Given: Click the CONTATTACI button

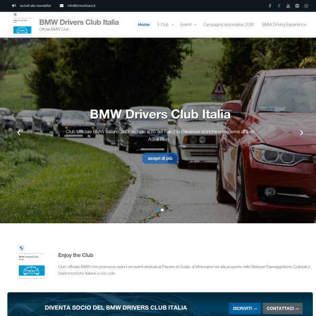Looking at the screenshot, I should [282, 308].
